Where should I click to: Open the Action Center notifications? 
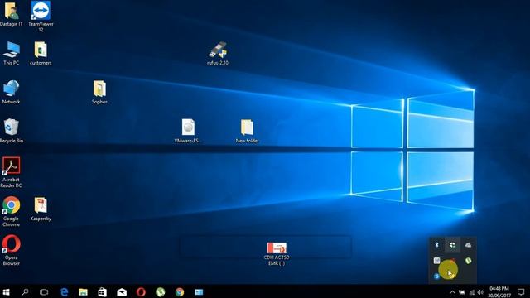[x=521, y=292]
